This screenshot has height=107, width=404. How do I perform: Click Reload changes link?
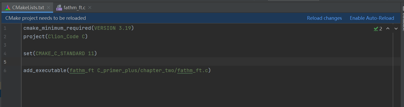point(324,18)
